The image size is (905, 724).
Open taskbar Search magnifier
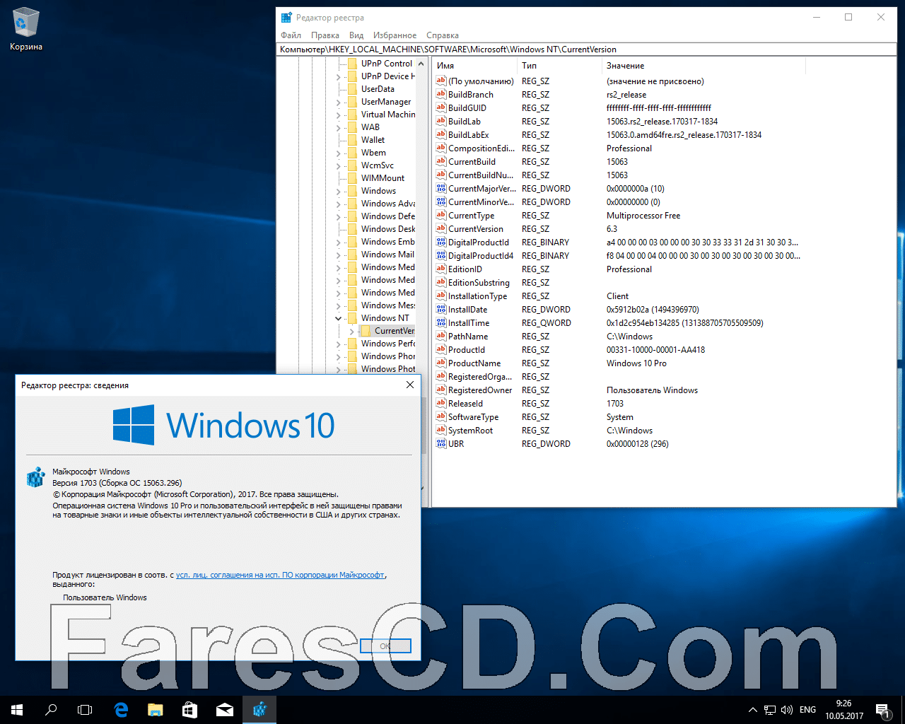tap(51, 709)
